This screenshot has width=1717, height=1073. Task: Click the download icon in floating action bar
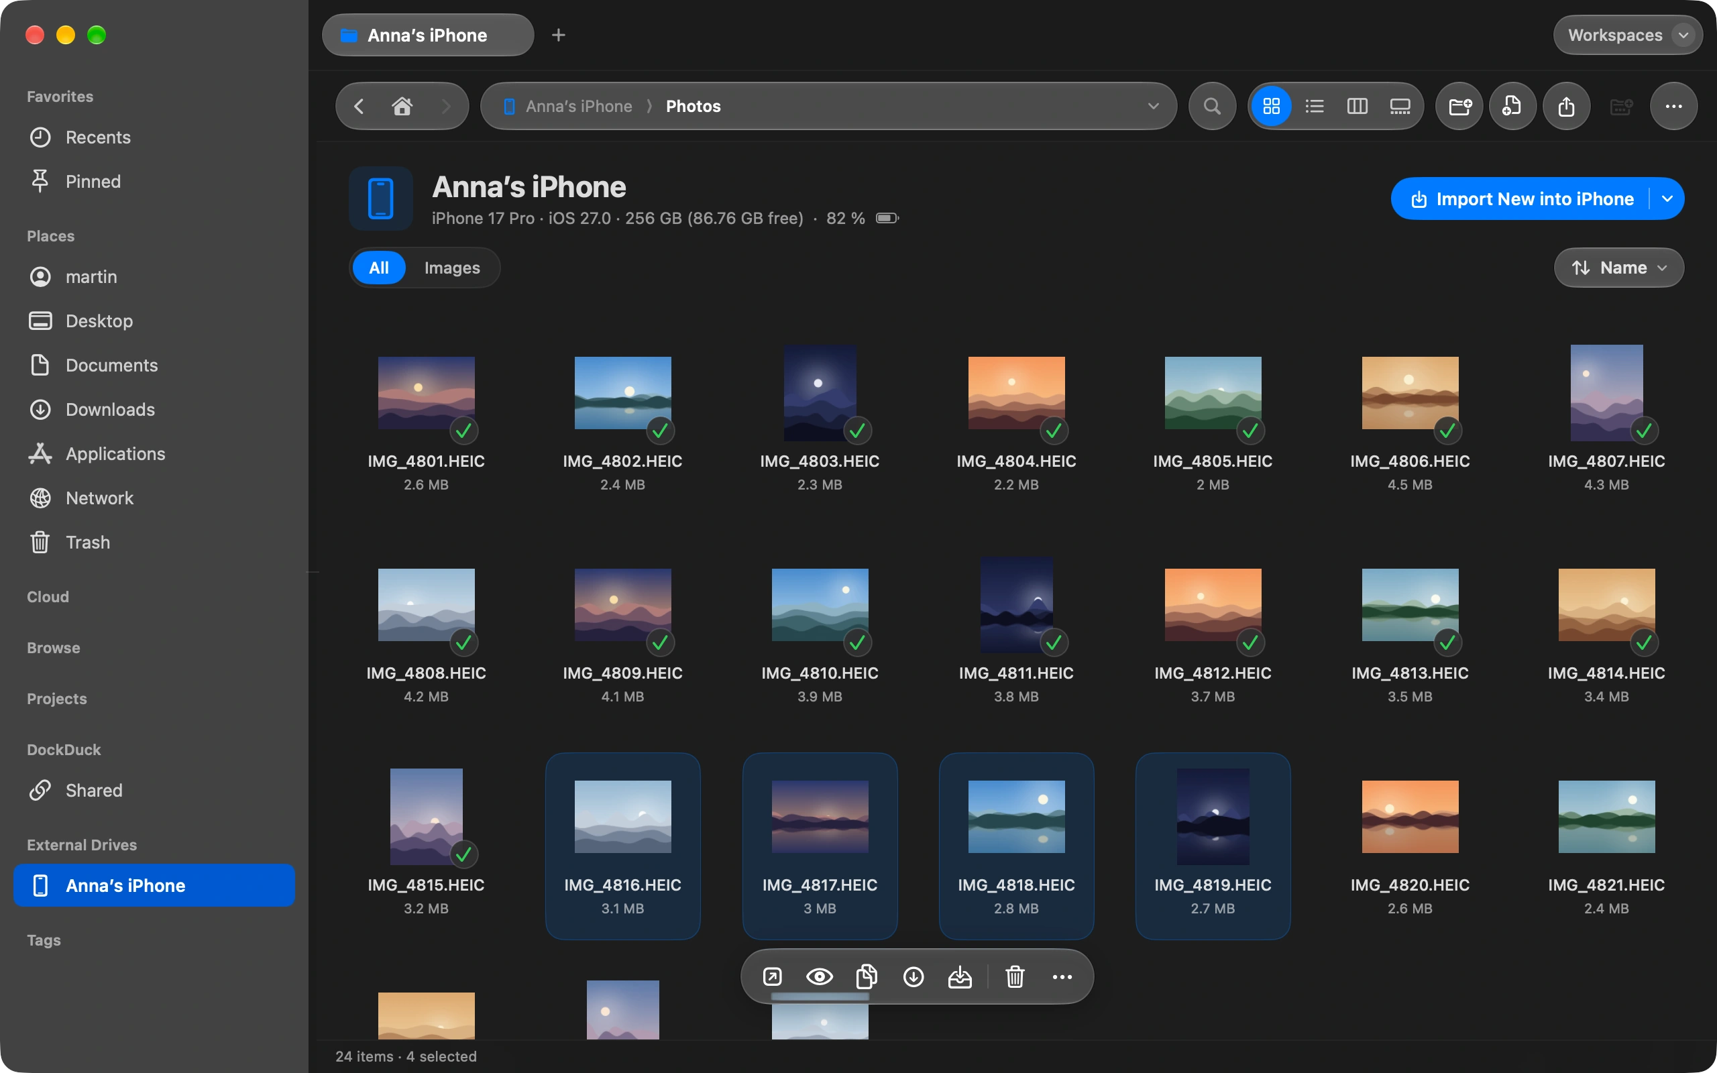tap(913, 977)
